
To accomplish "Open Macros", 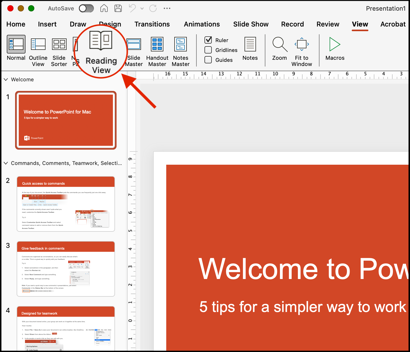I will point(335,49).
